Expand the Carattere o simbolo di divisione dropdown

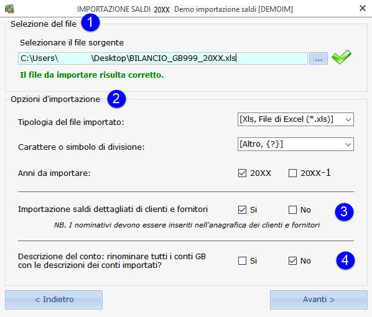click(x=295, y=144)
